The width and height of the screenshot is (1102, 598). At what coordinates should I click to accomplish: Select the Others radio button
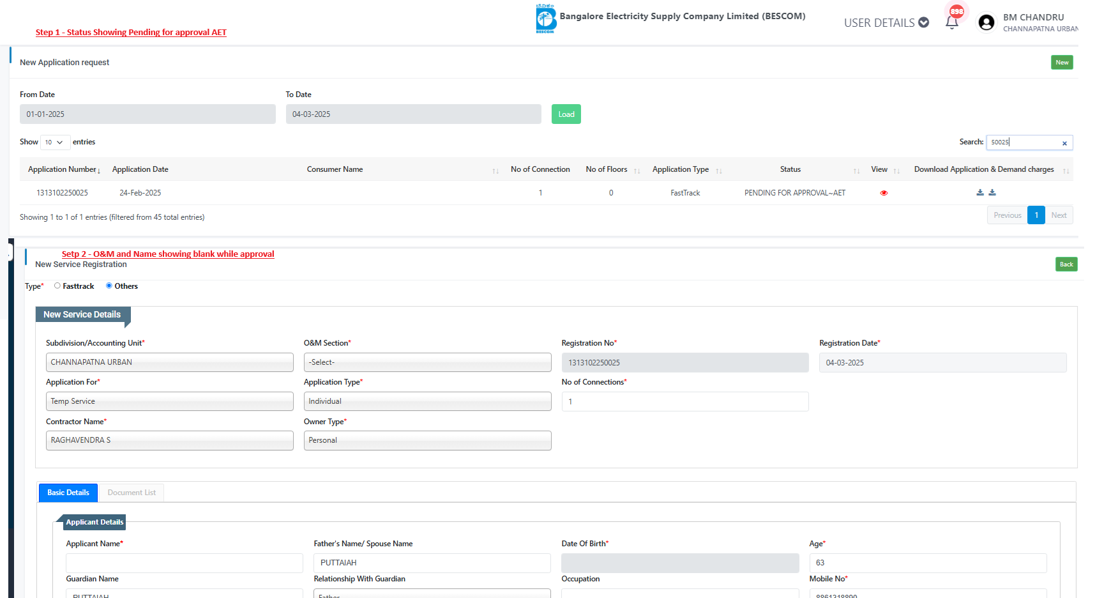pyautogui.click(x=109, y=286)
